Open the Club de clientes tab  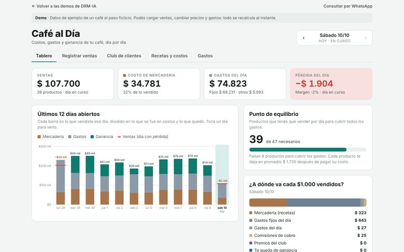124,56
